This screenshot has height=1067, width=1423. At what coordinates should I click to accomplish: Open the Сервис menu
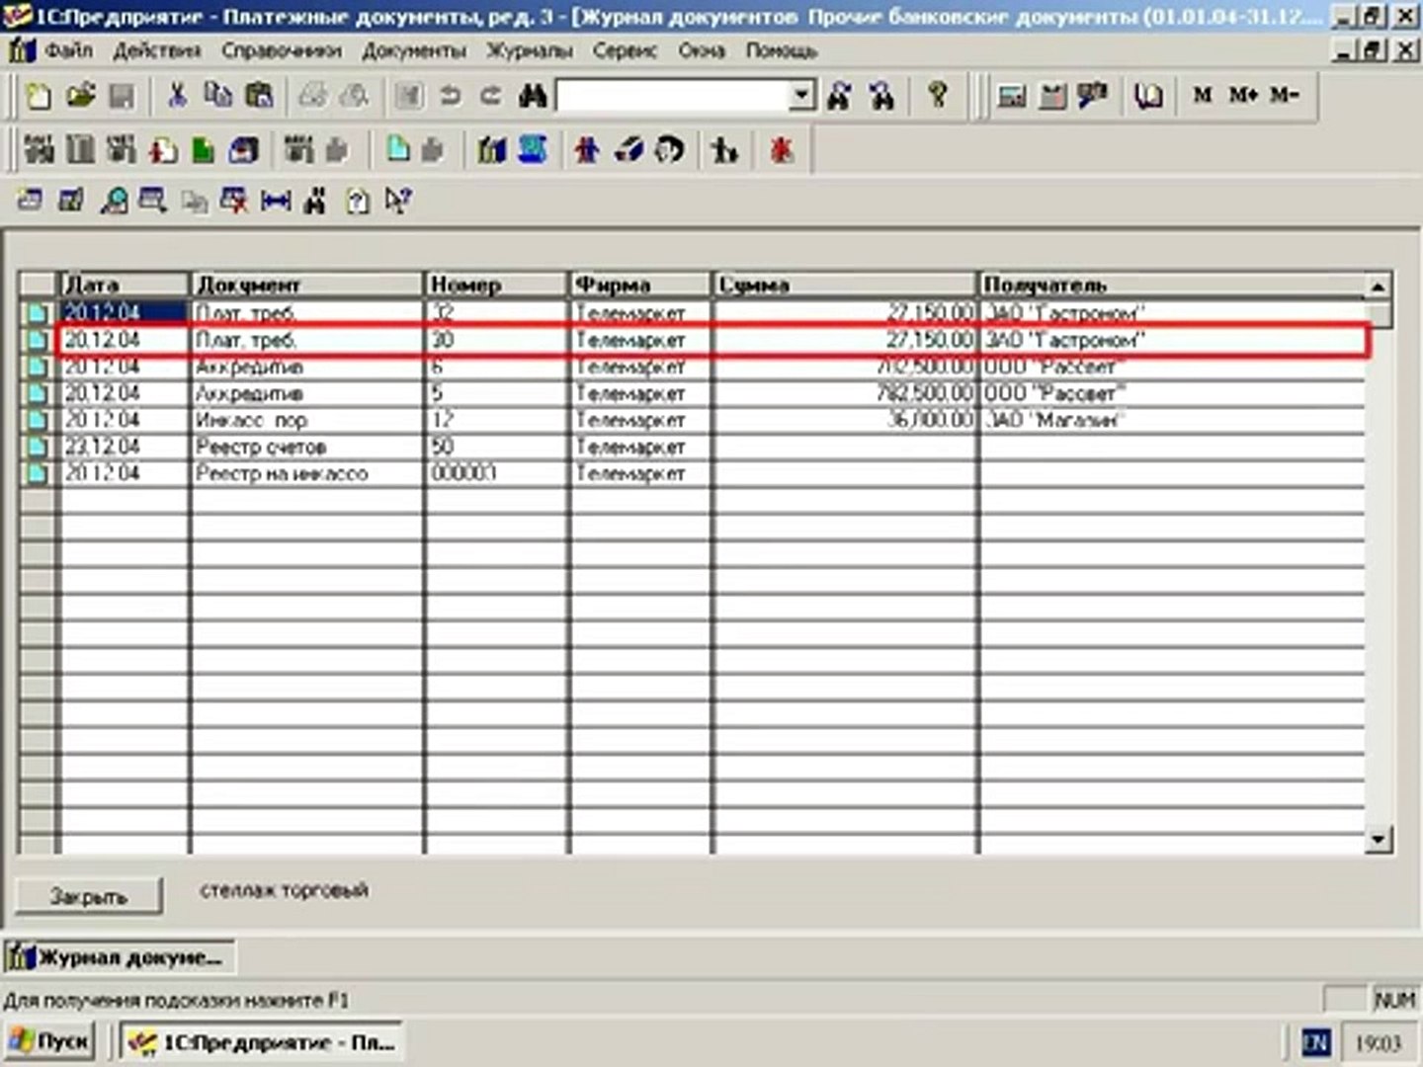coord(625,49)
